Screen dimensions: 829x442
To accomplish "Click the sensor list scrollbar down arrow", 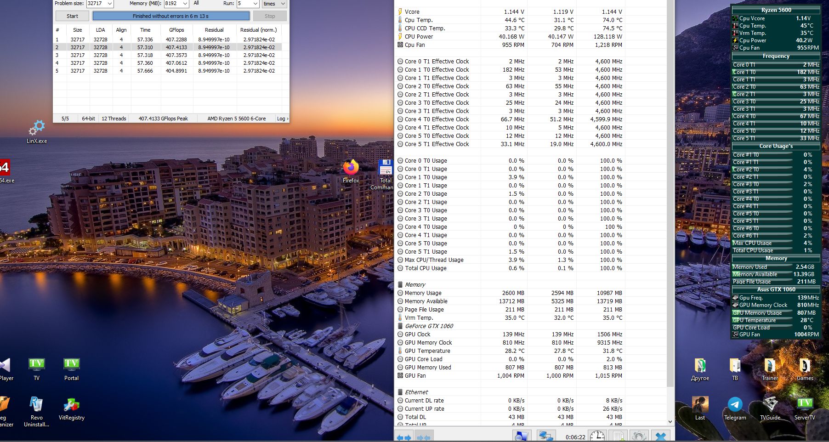I will point(670,421).
